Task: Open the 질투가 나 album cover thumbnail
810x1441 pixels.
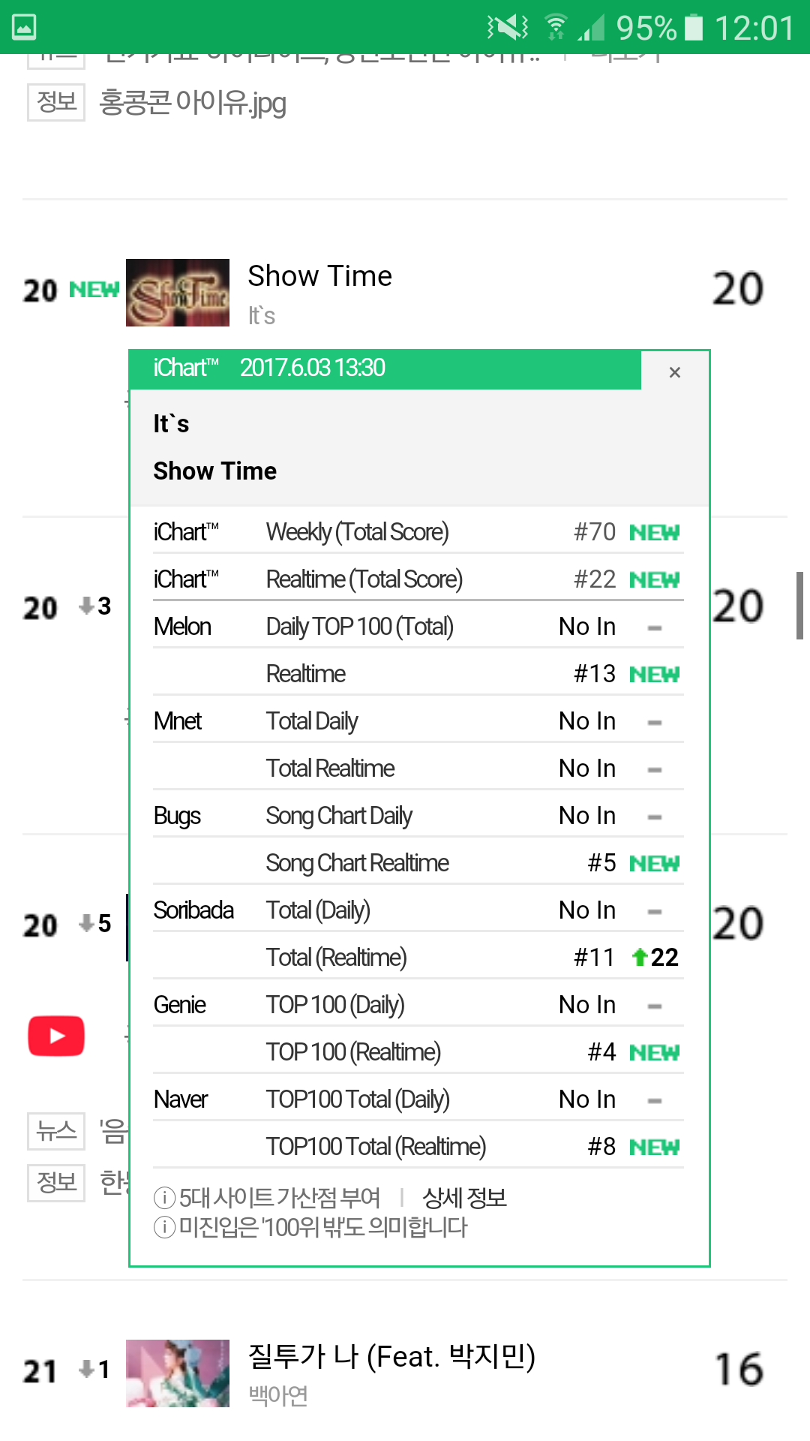Action: tap(178, 1373)
